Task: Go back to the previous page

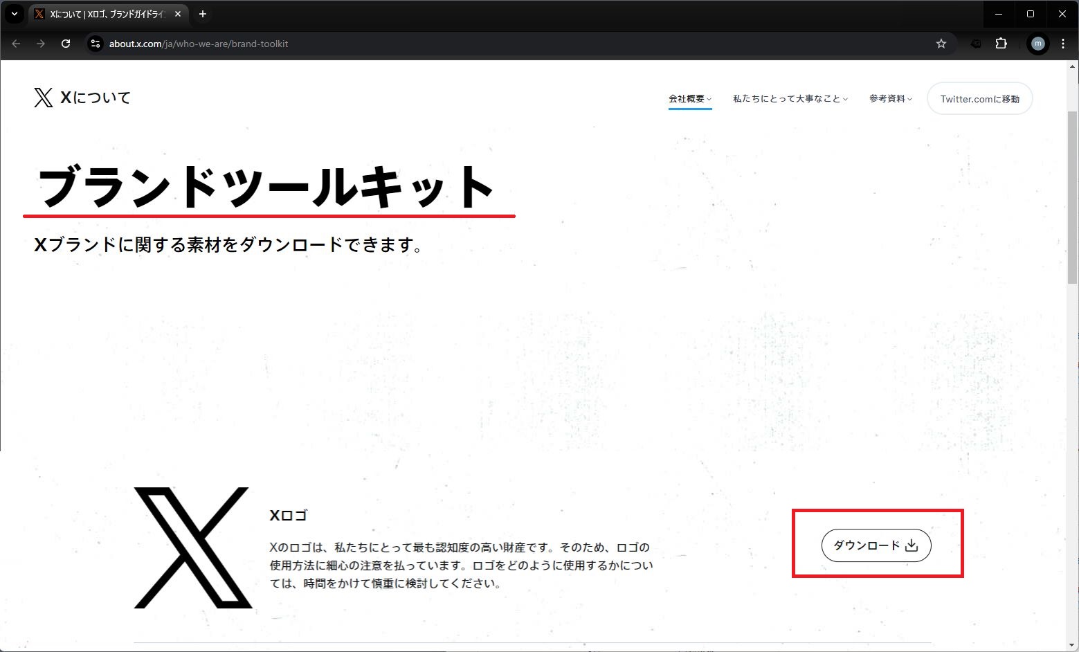Action: point(17,44)
